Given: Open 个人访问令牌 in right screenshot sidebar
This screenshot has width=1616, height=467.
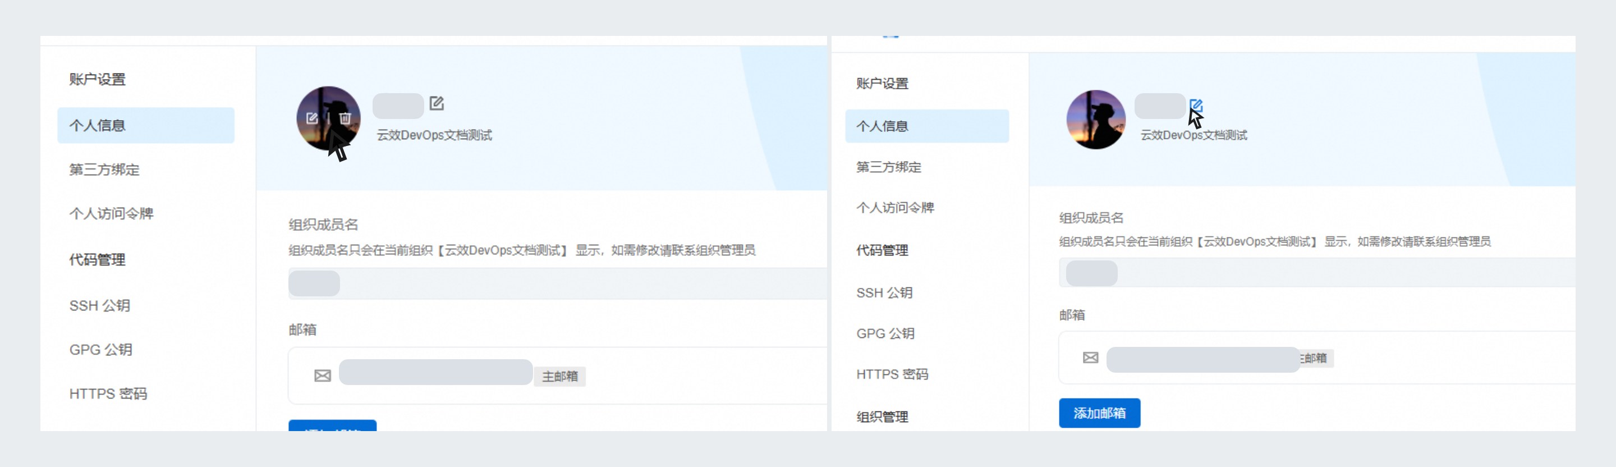Looking at the screenshot, I should (894, 208).
